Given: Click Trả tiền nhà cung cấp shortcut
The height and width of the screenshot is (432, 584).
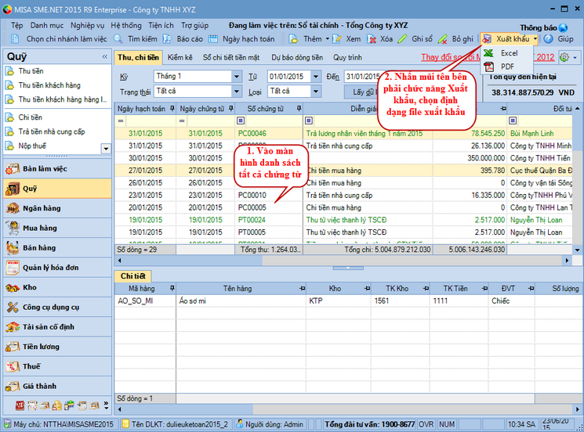Looking at the screenshot, I should click(52, 131).
